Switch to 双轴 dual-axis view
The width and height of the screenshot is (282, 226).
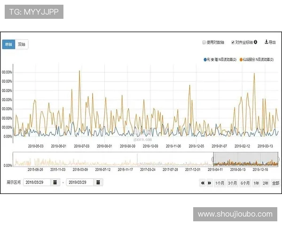(x=22, y=44)
